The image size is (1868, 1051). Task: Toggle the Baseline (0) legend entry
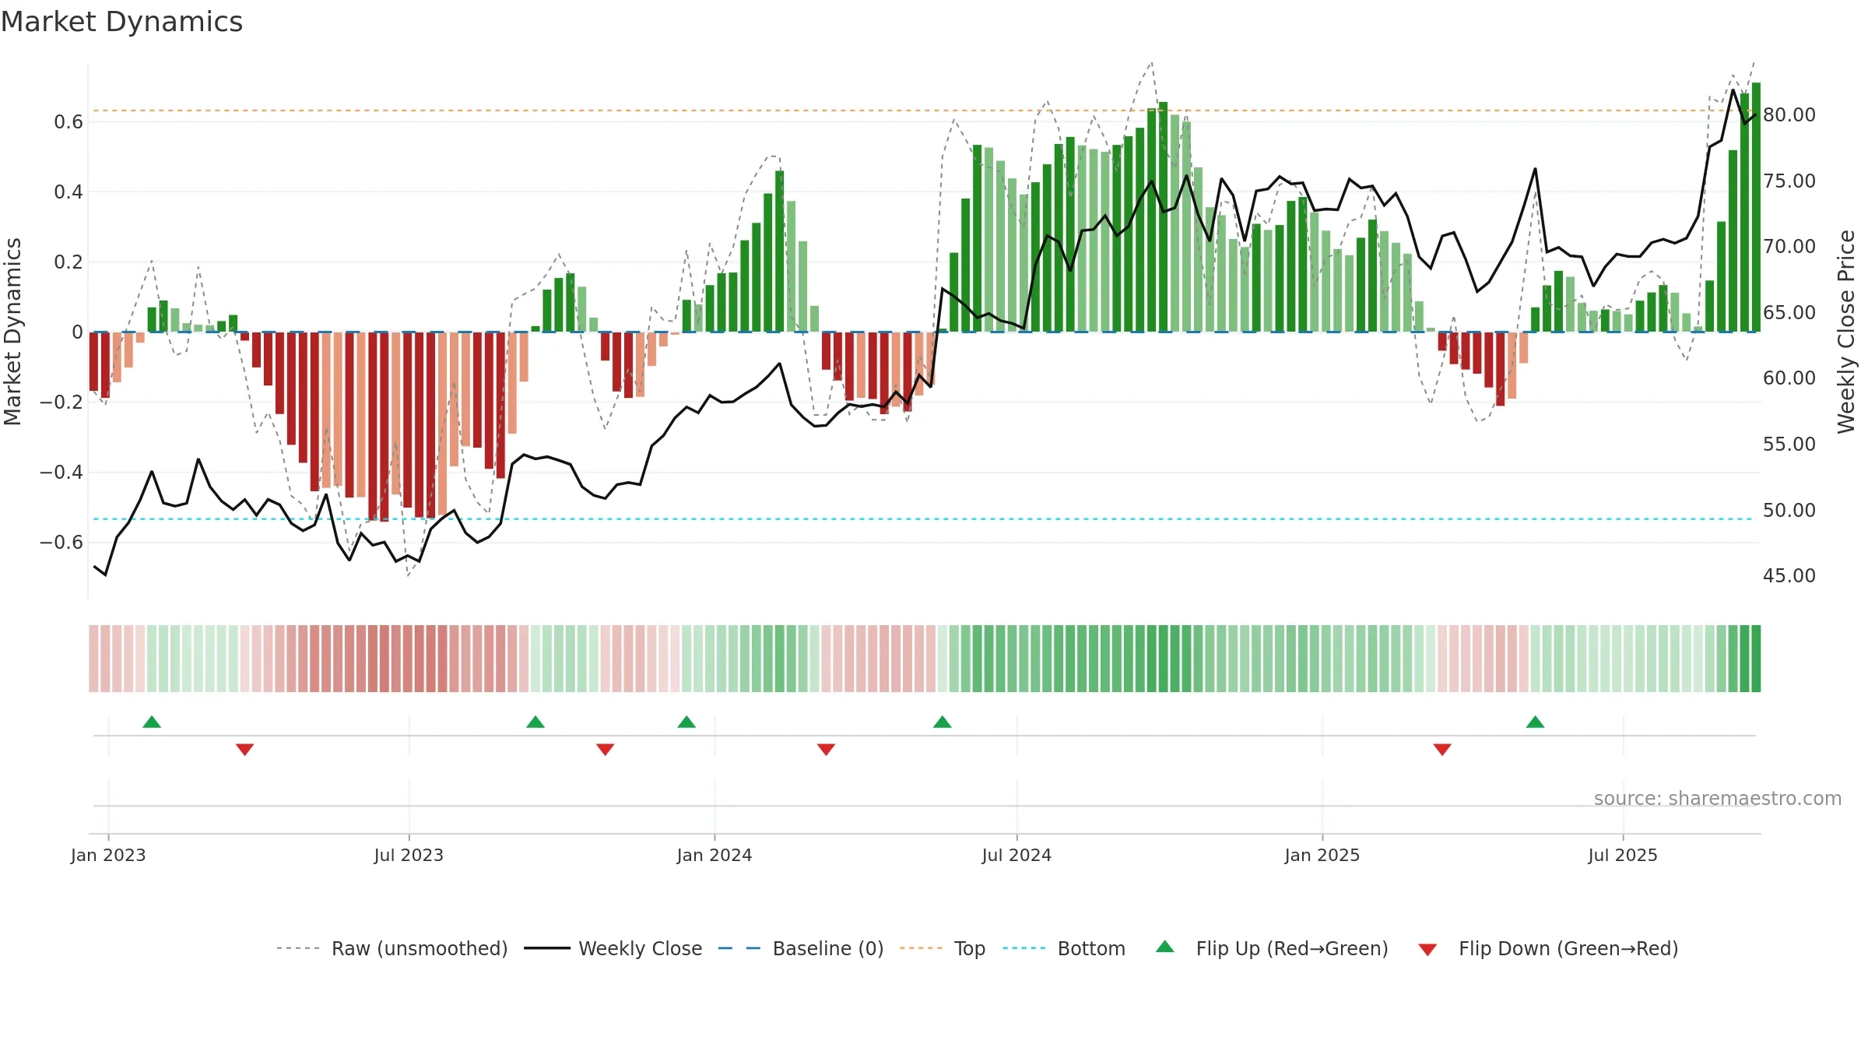point(828,948)
